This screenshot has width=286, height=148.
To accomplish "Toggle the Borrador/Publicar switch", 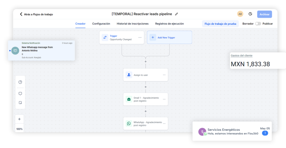I will click(x=258, y=24).
